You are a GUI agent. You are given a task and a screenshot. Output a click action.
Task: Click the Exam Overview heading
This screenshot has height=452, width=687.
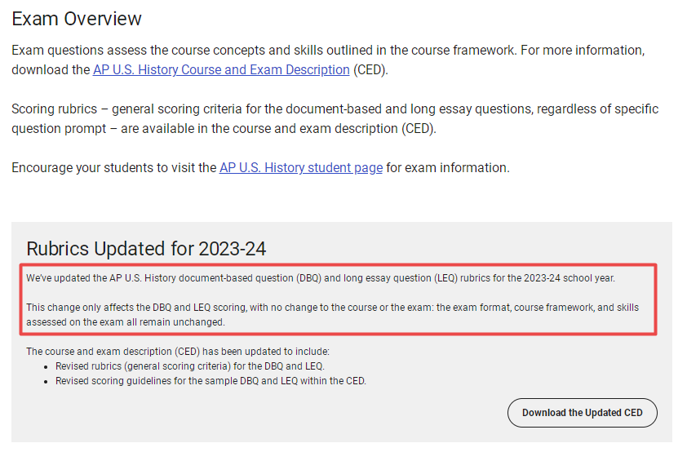[x=77, y=19]
